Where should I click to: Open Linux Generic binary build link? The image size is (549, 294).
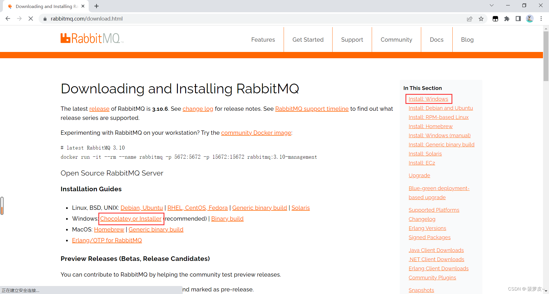point(260,208)
